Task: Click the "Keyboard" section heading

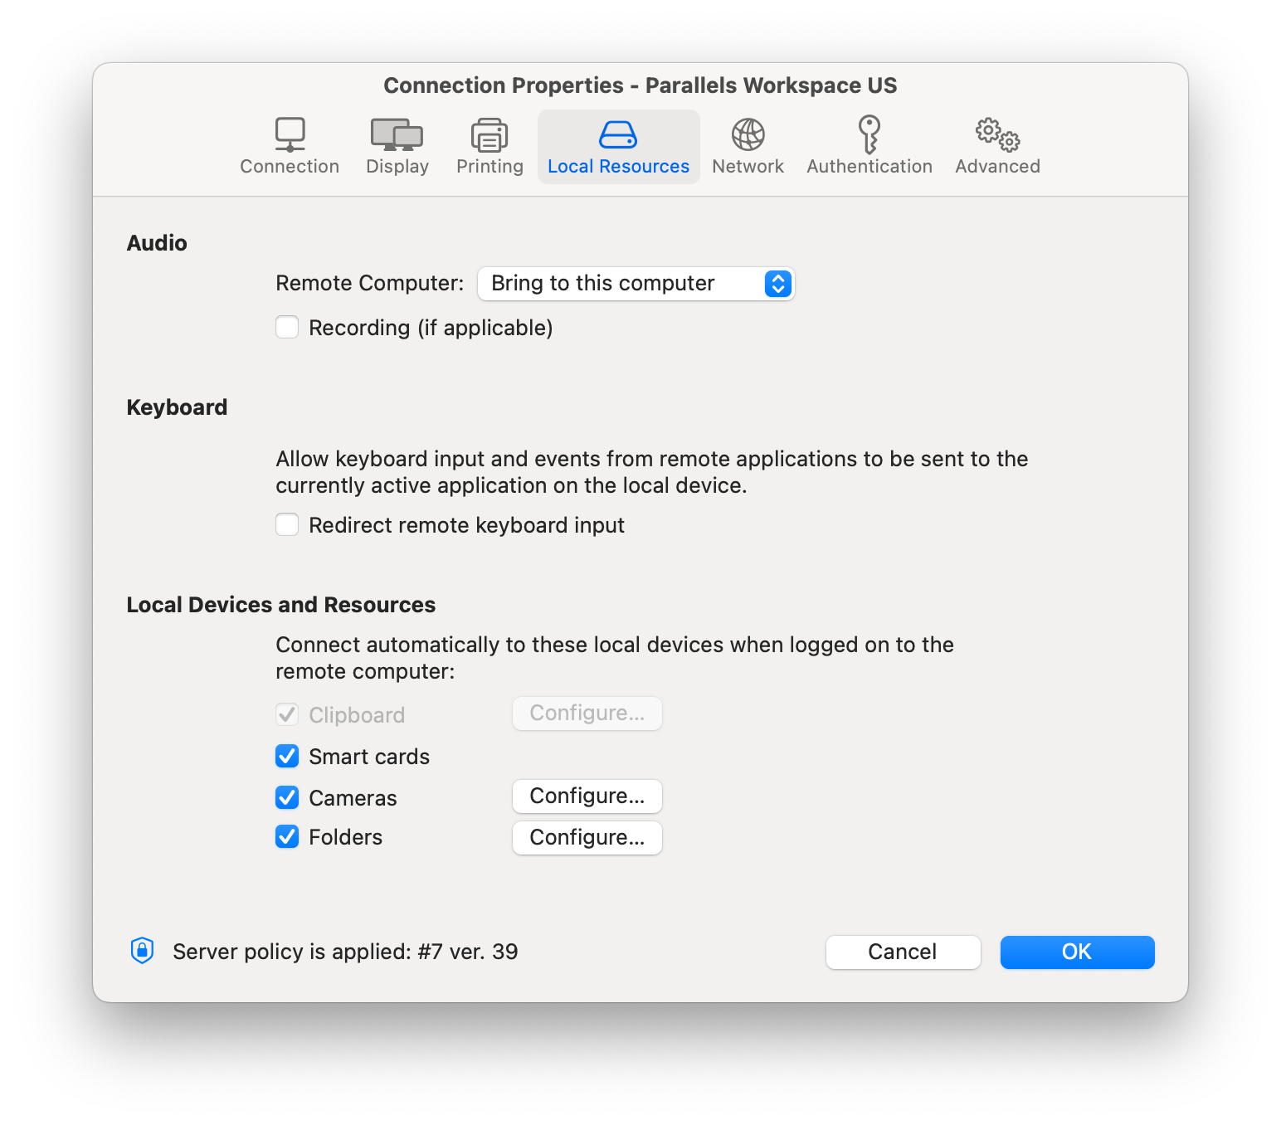Action: pyautogui.click(x=177, y=407)
